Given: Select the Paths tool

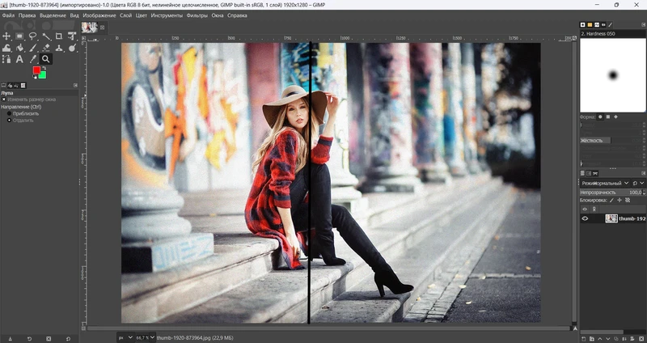Looking at the screenshot, I should click(6, 59).
